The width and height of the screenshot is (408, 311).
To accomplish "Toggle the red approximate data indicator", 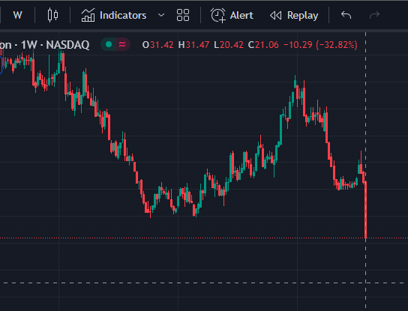I will pos(122,44).
